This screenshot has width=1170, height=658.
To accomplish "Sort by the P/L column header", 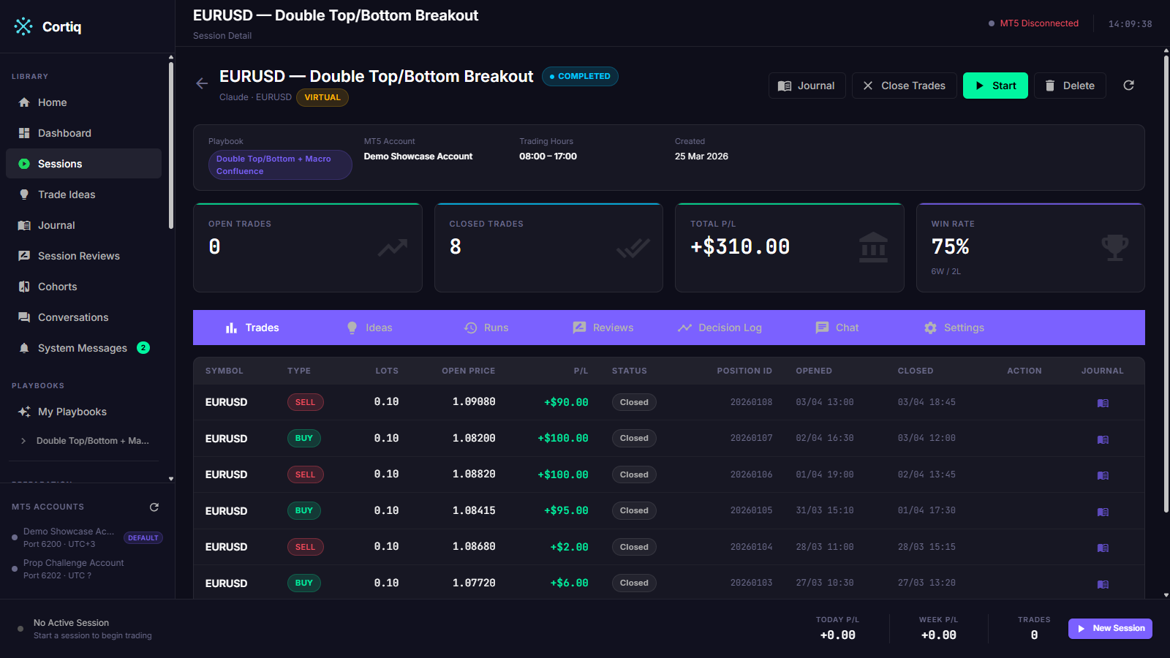I will click(581, 371).
